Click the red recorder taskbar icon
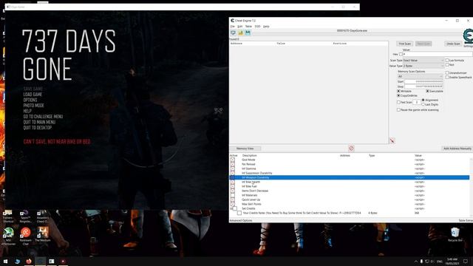Screen dimensions: 473x266 (63, 261)
